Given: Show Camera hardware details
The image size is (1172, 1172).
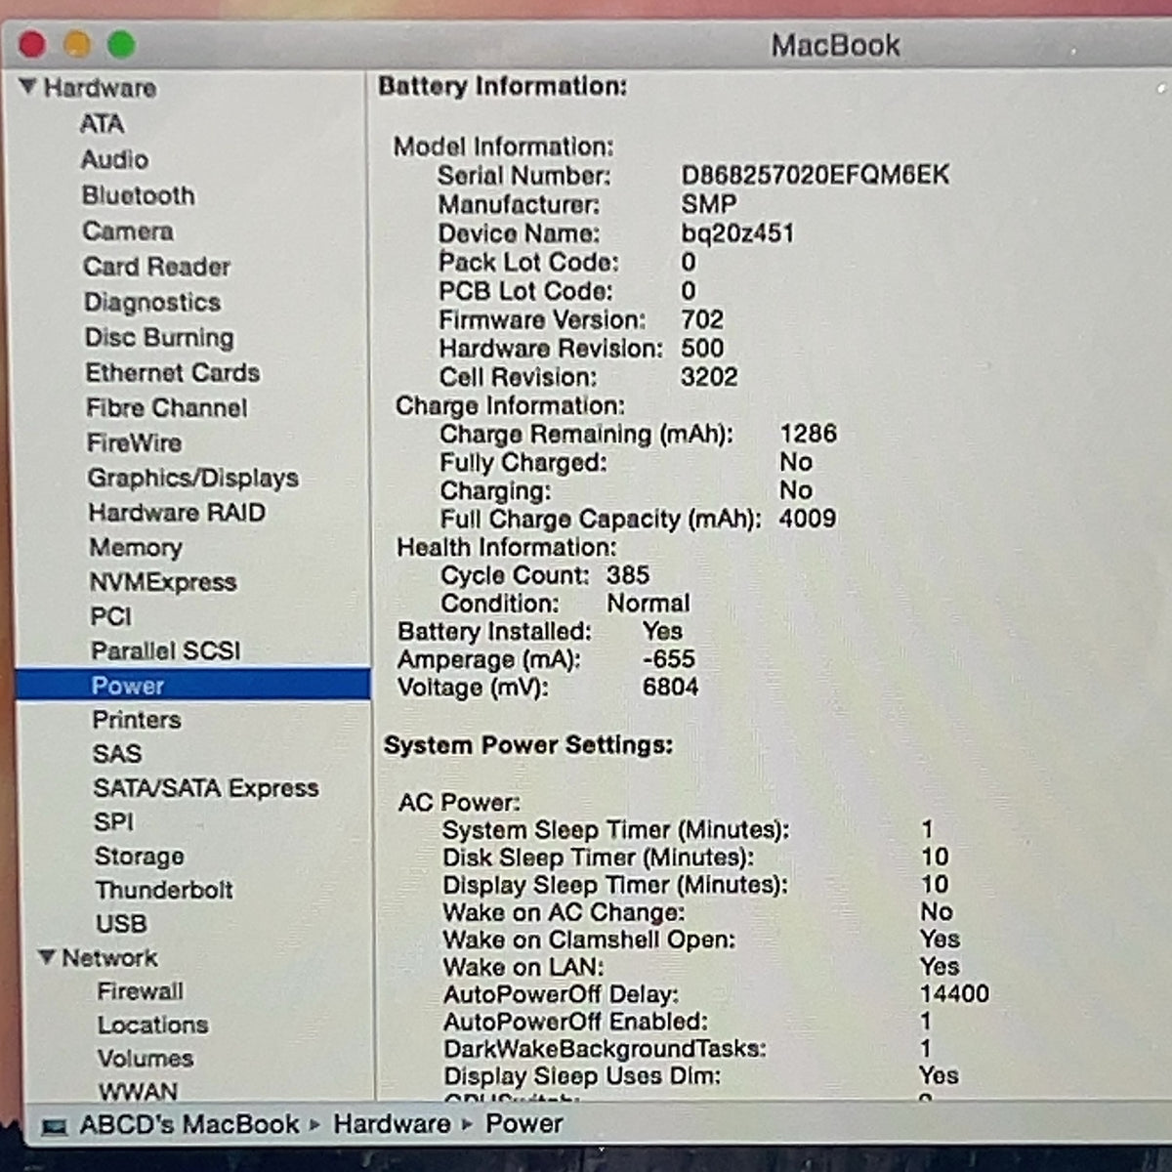Looking at the screenshot, I should point(128,230).
